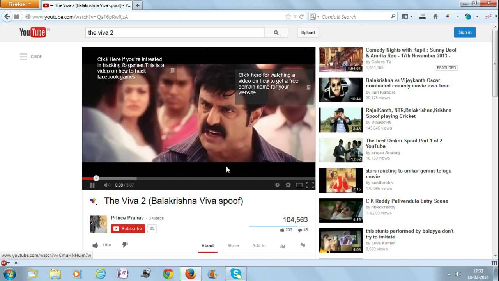Click Prince Pranav channel avatar

coord(98,224)
